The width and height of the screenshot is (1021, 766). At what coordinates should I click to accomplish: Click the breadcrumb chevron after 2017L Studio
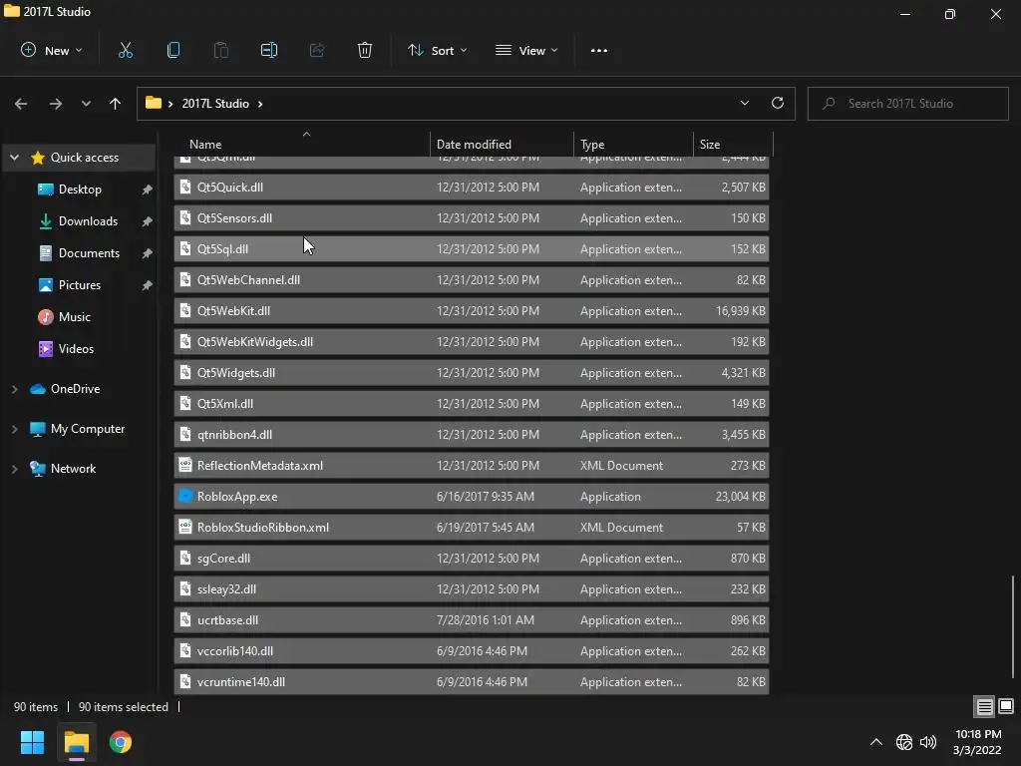click(260, 104)
